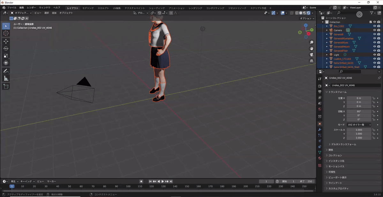383x197 pixels.
Task: Open the Particle properties tab icon
Action: pyautogui.click(x=319, y=135)
